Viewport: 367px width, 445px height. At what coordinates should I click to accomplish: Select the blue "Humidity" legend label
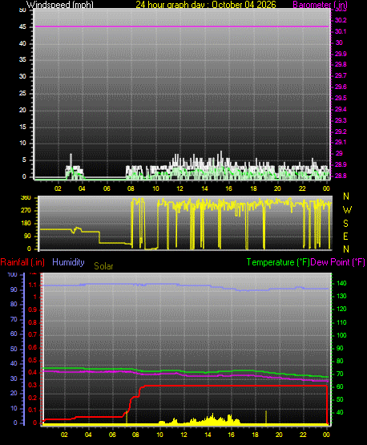pyautogui.click(x=68, y=261)
